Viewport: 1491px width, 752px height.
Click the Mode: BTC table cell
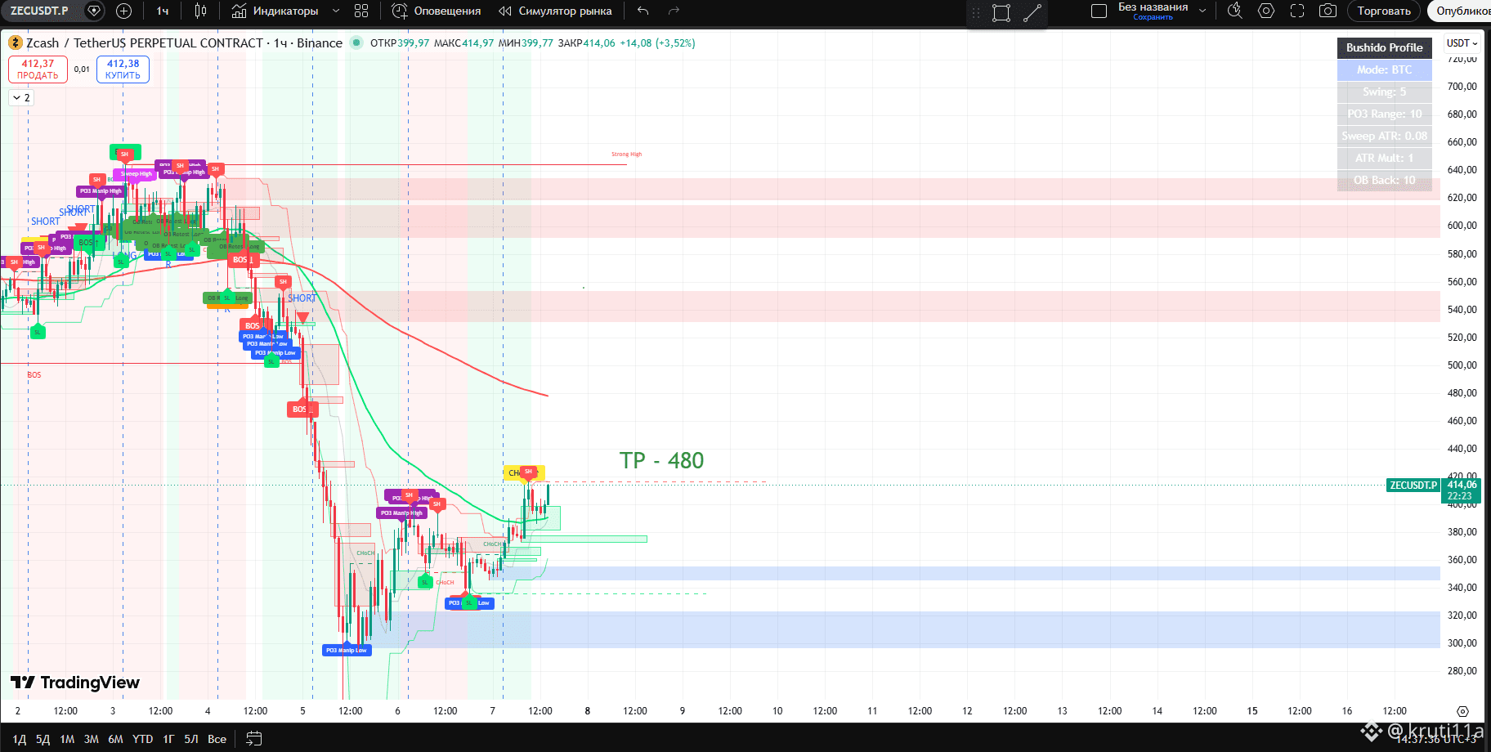click(x=1385, y=69)
